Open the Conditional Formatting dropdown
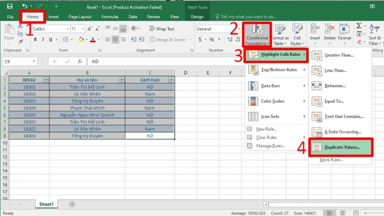The height and width of the screenshot is (216, 384). (x=257, y=34)
